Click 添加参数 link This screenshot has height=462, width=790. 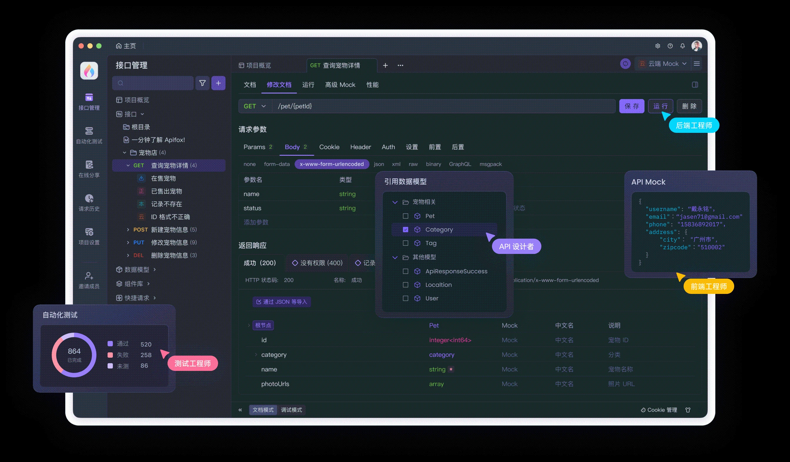(256, 222)
